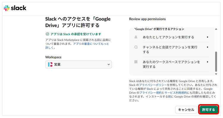Image resolution: width=223 pixels, height=118 pixels.
Task: Click the 営業 workspace icon
Action: 50,64
